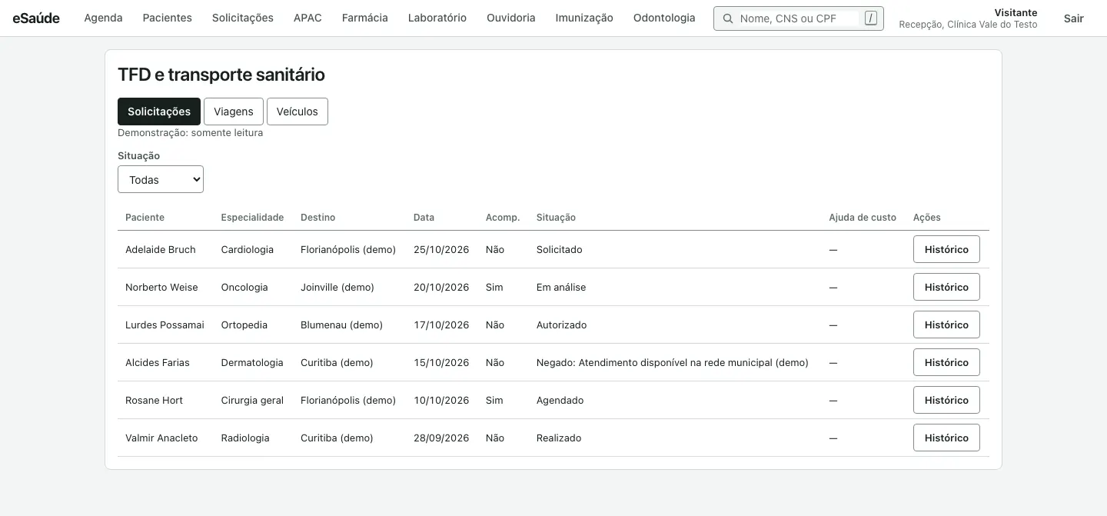Click the date 17/10/2026
The width and height of the screenshot is (1107, 516).
(441, 325)
